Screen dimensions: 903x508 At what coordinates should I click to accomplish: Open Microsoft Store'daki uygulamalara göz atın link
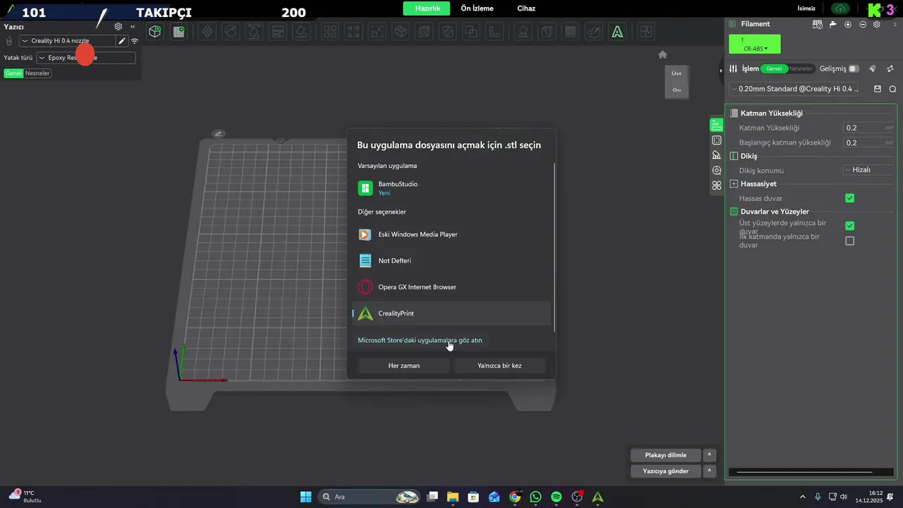[x=420, y=340]
